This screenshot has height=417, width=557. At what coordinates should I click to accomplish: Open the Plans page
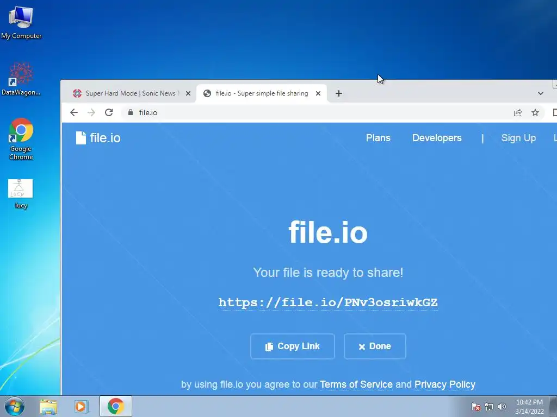[378, 138]
